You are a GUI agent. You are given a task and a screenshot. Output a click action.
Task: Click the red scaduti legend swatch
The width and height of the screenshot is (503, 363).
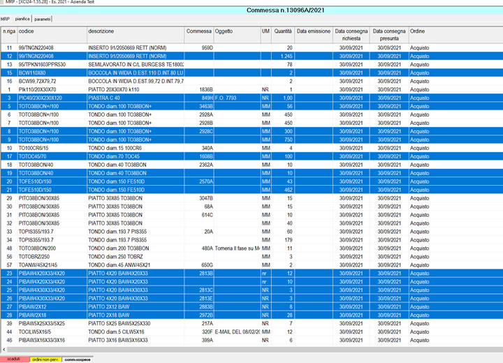[x=15, y=359]
